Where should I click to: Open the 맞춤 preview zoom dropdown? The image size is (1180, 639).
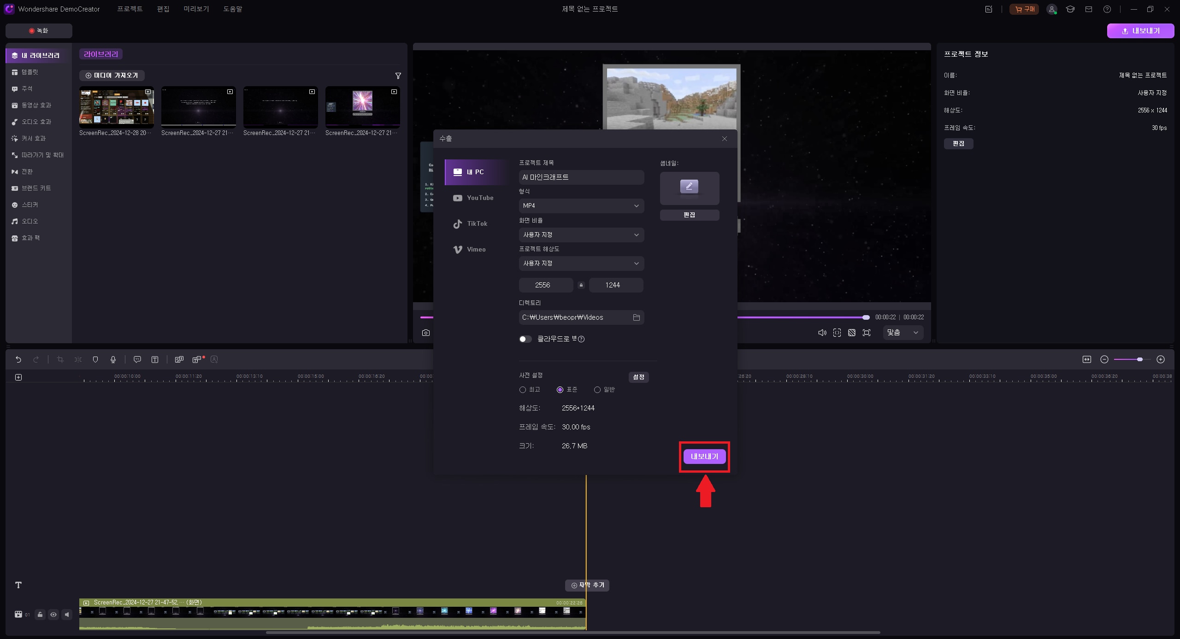click(903, 333)
